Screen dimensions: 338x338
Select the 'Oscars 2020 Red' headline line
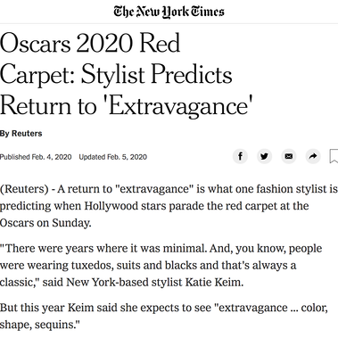point(90,43)
